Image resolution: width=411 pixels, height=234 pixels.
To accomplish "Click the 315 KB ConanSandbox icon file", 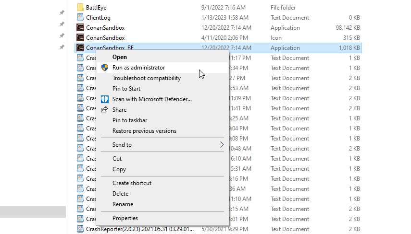I will [x=80, y=38].
